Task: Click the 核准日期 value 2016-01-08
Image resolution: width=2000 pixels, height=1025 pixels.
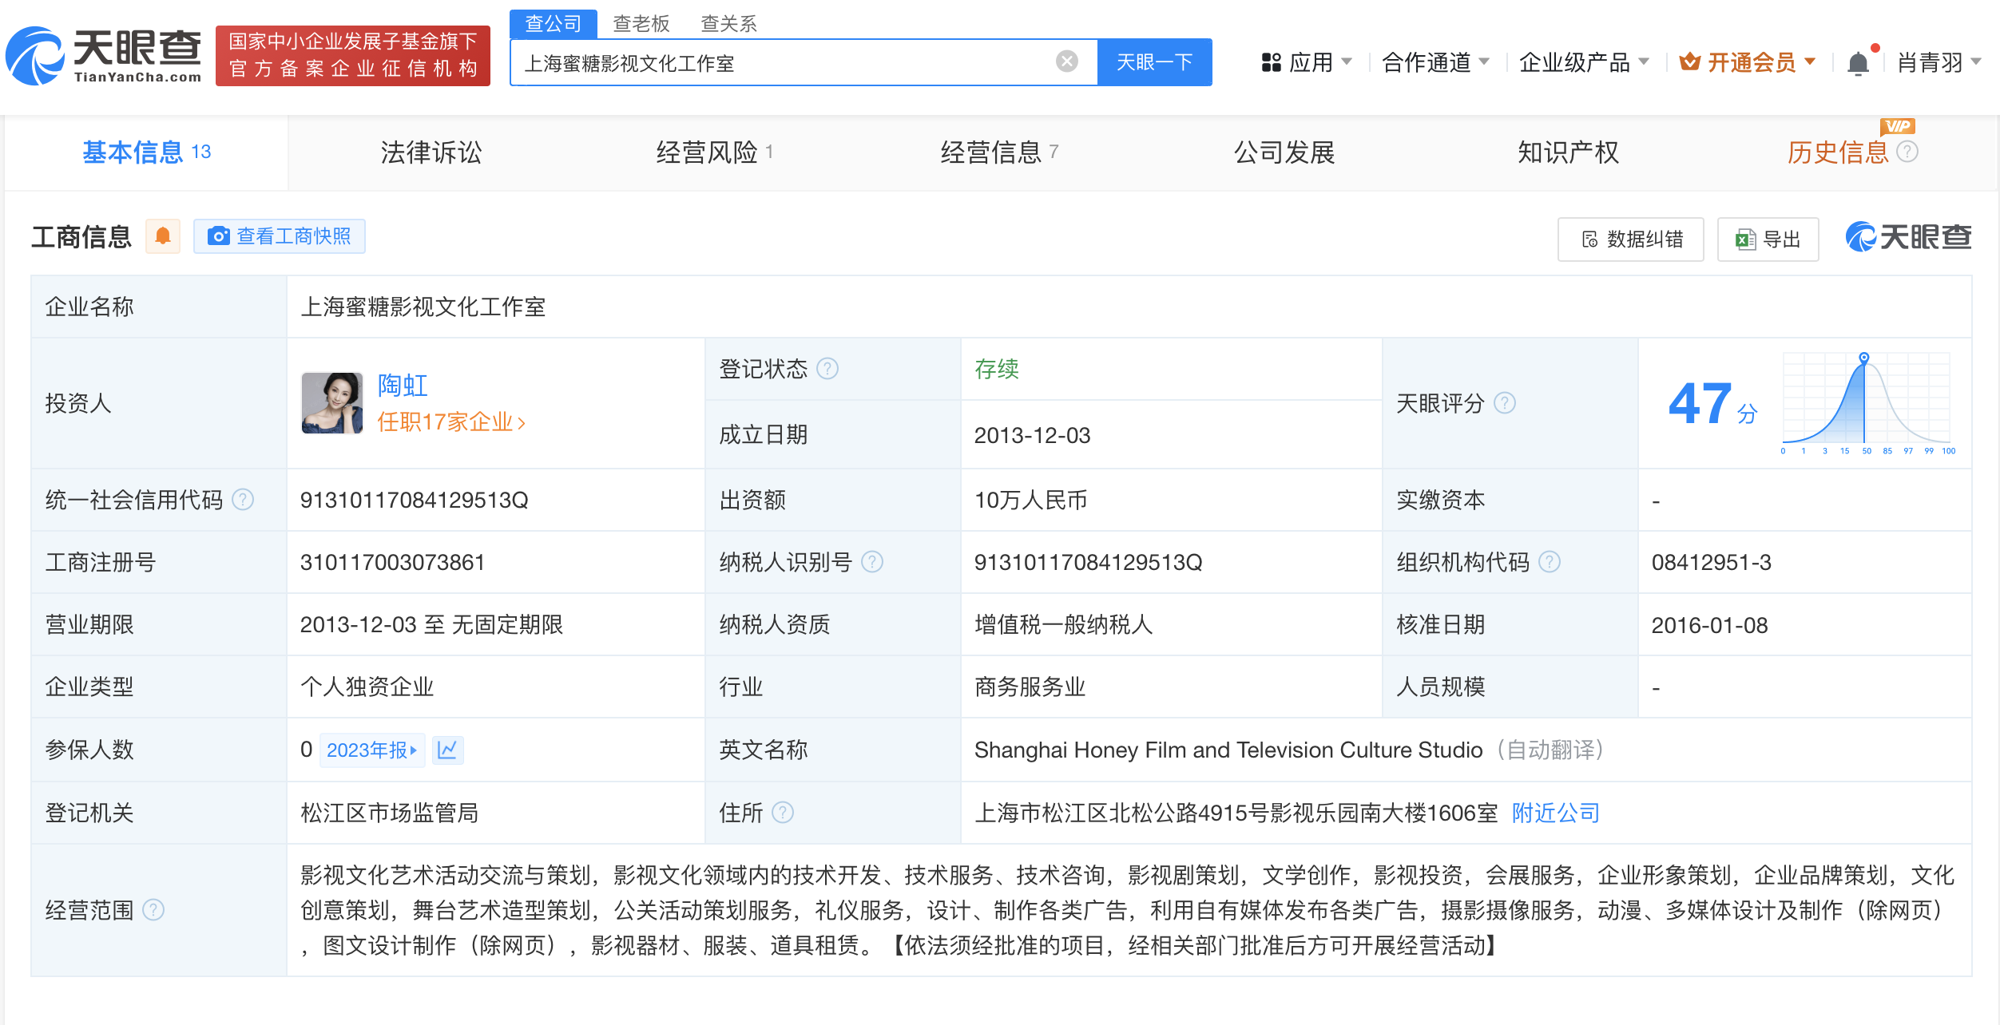Action: click(1709, 625)
